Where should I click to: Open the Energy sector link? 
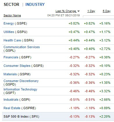point(9,23)
